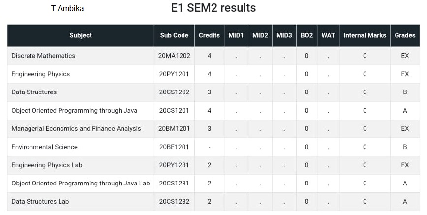Click the WAT column header
This screenshot has width=427, height=215.
tap(328, 35)
